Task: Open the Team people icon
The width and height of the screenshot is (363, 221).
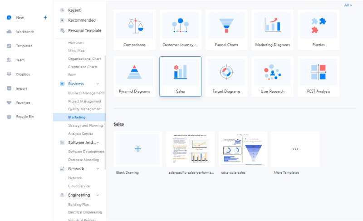Action: click(x=9, y=60)
